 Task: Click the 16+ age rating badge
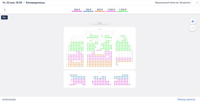point(4,17)
